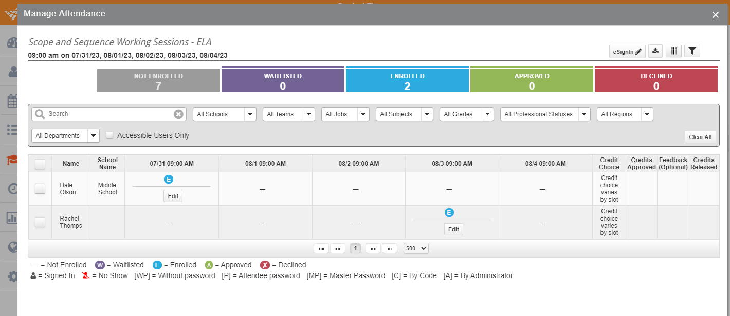Click the Enrolled E legend icon

(x=157, y=265)
